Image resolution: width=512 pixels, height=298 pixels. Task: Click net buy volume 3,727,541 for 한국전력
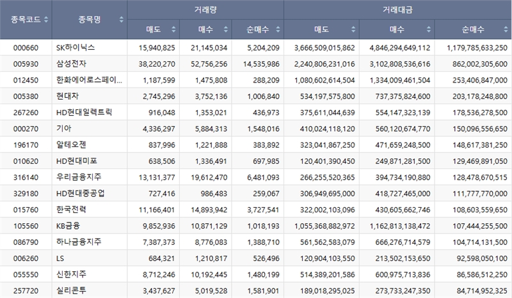coord(263,210)
